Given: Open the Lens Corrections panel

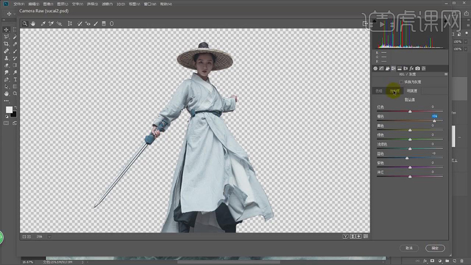Looking at the screenshot, I should coord(405,69).
